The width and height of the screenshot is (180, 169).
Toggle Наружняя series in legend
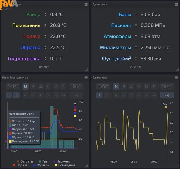pyautogui.click(x=62, y=161)
